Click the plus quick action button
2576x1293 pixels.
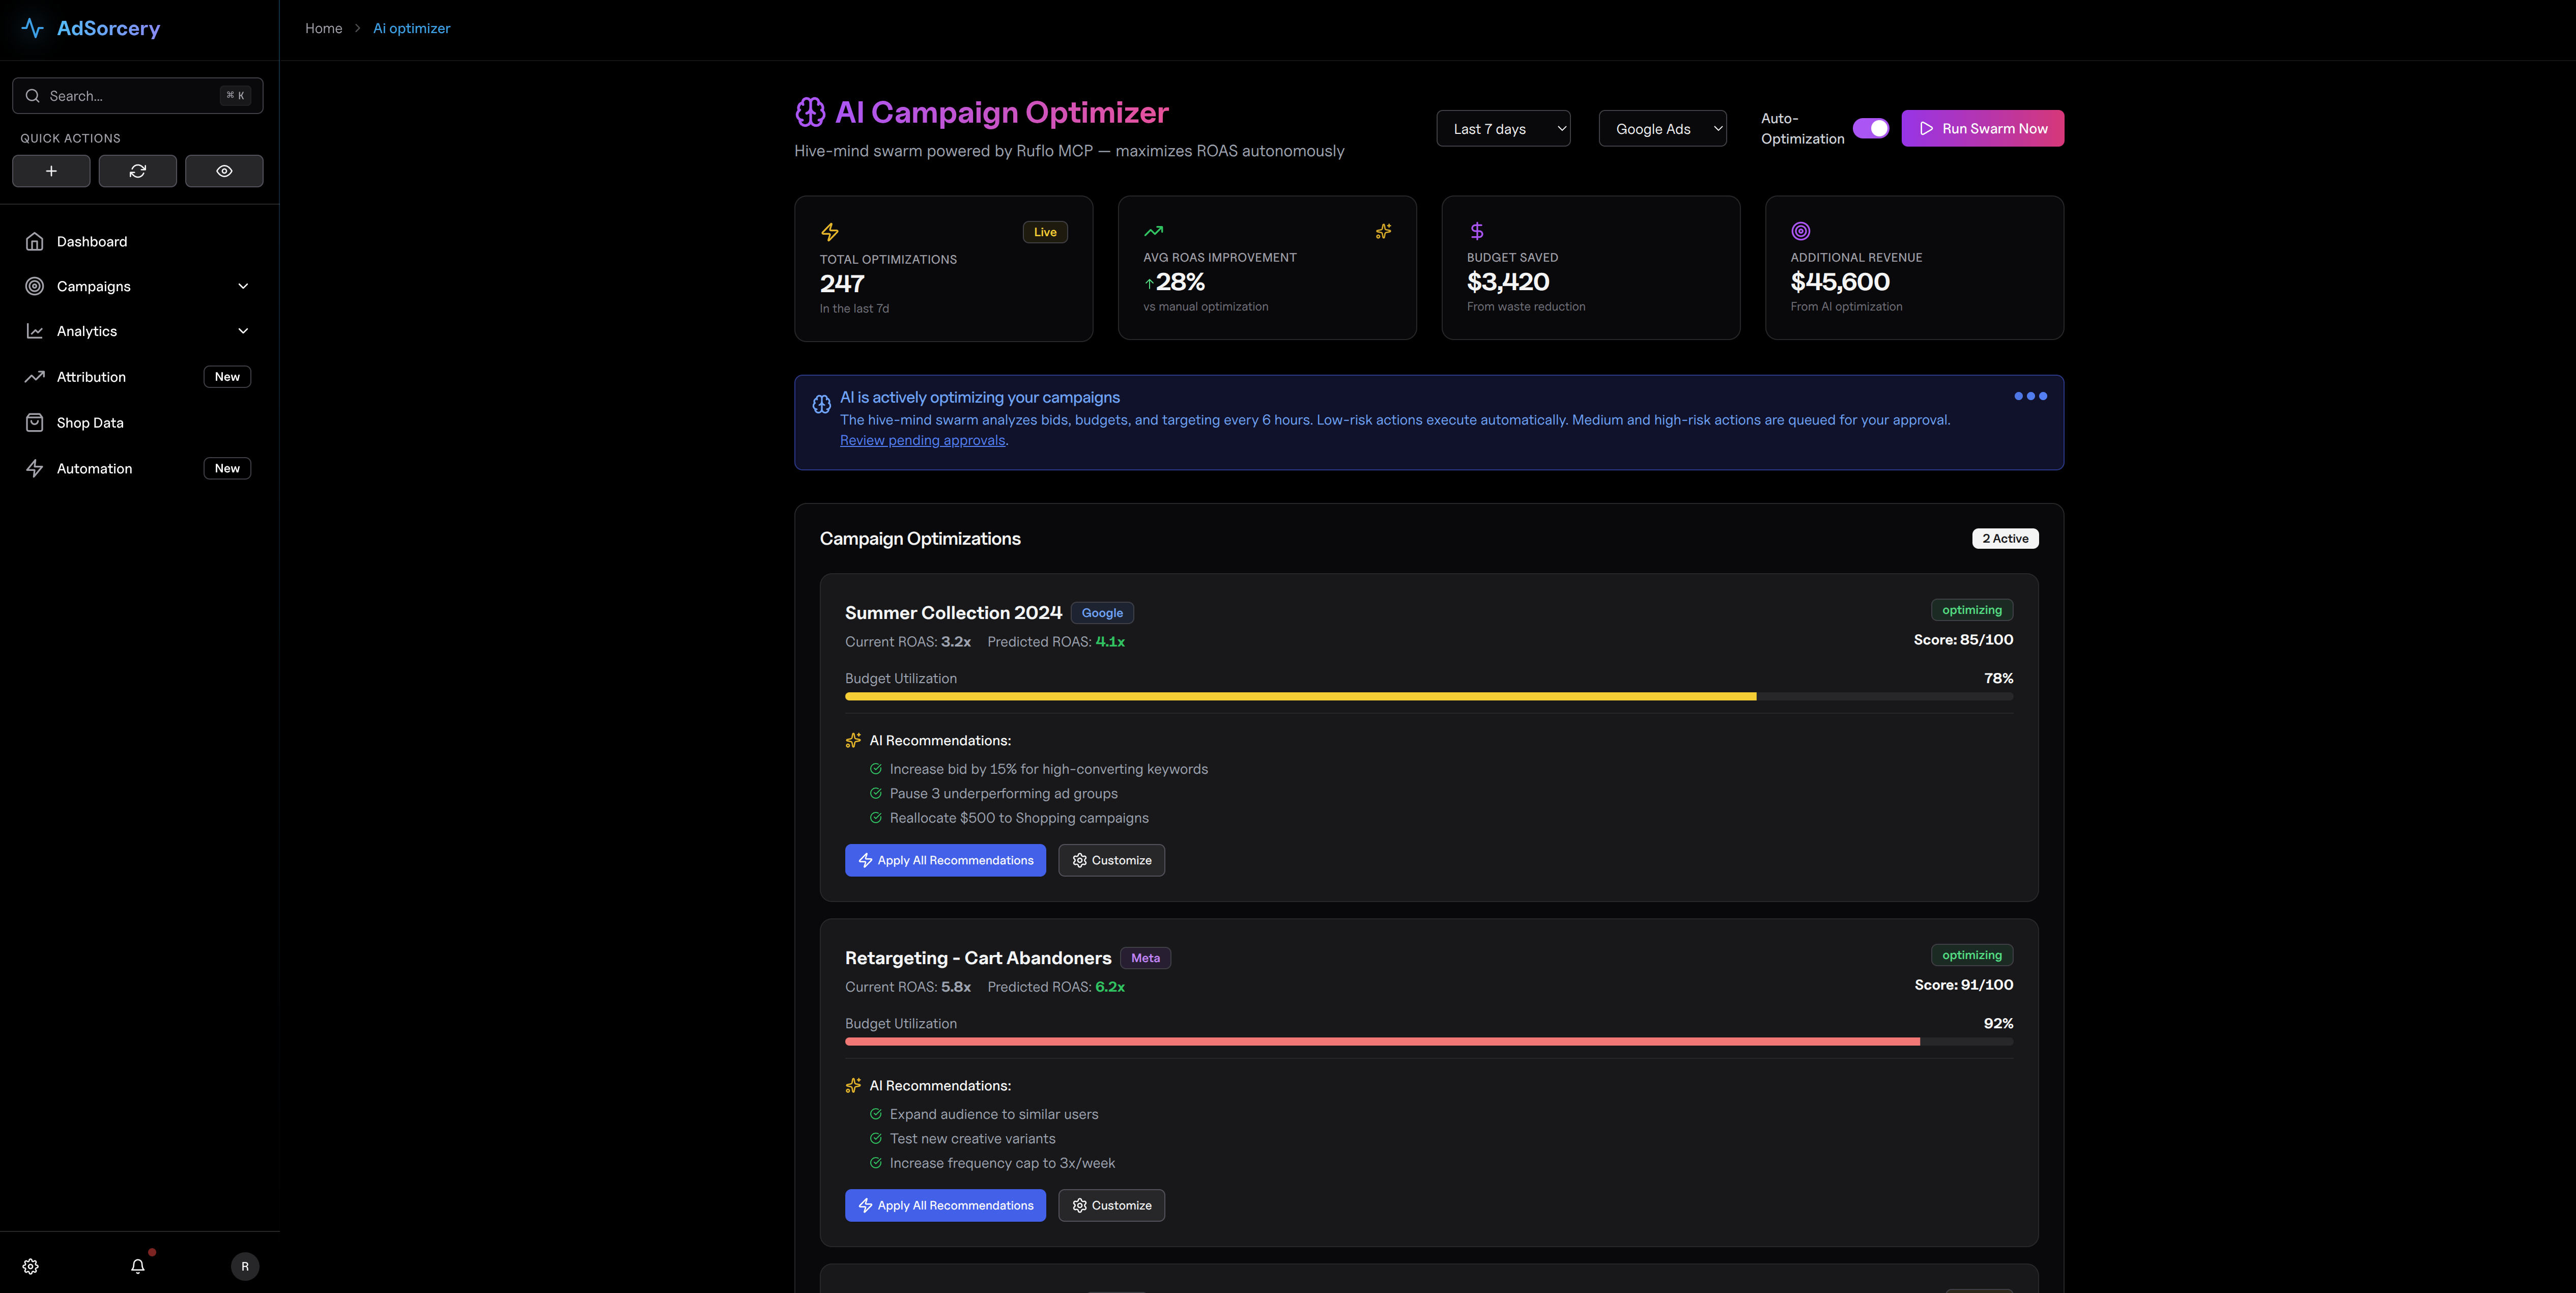point(51,171)
